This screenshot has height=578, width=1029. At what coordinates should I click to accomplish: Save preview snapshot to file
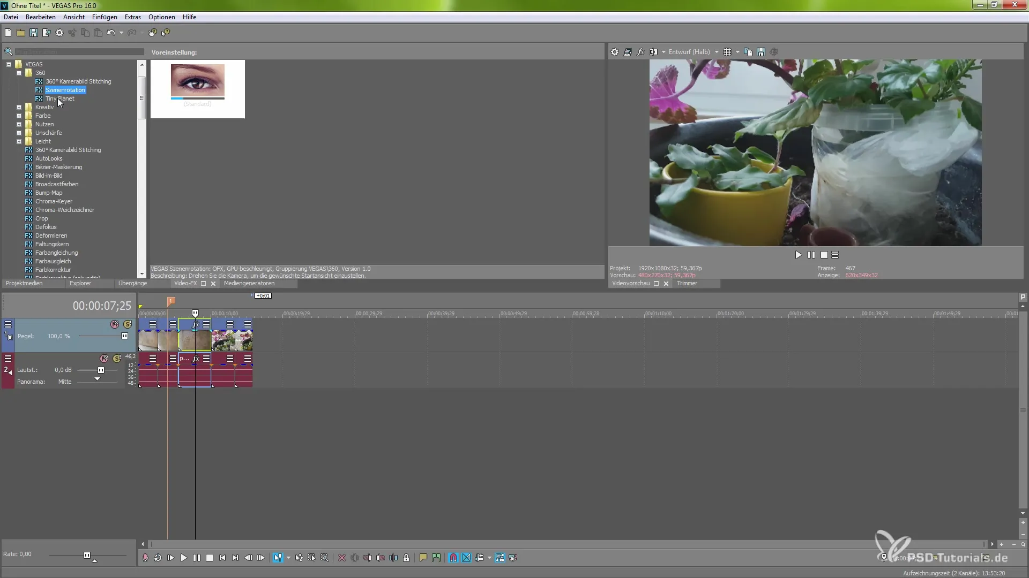click(x=761, y=52)
